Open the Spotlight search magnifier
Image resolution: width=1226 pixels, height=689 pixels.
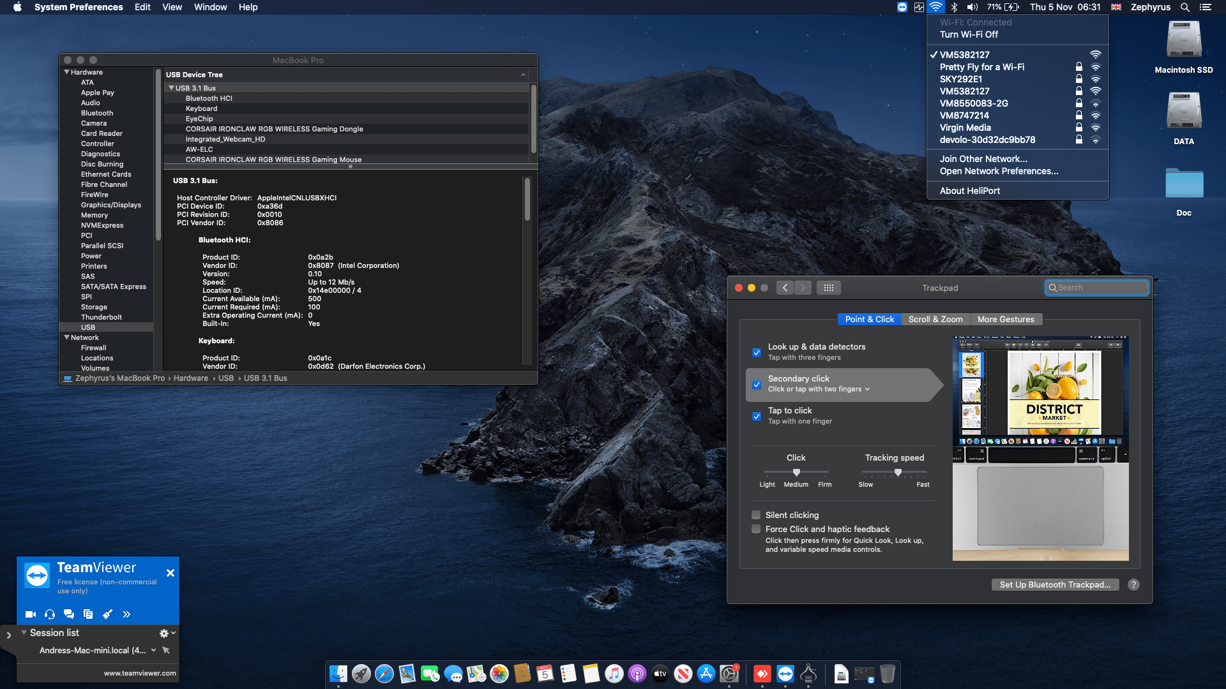tap(1184, 7)
